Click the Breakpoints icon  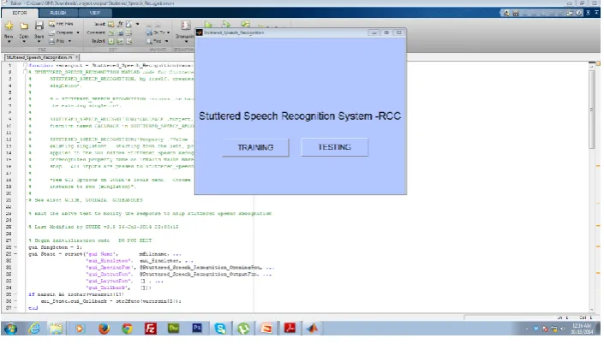pos(186,26)
